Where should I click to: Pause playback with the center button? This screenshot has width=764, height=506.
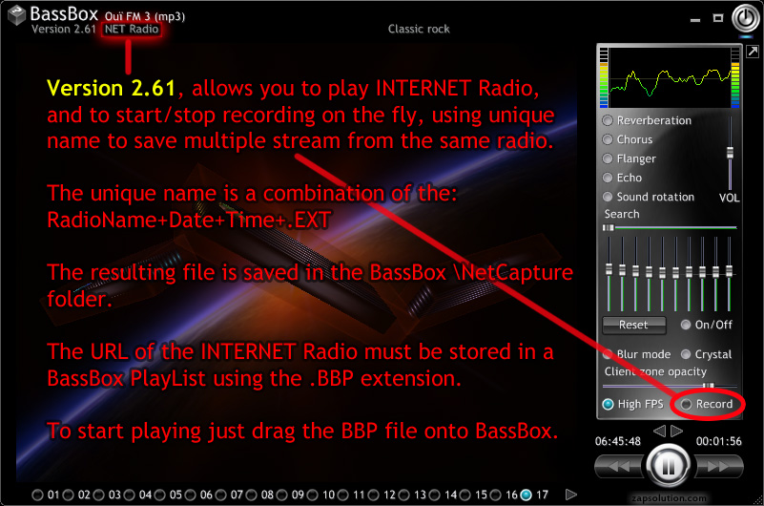pyautogui.click(x=668, y=467)
